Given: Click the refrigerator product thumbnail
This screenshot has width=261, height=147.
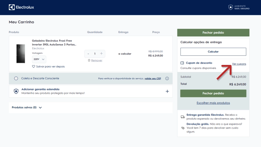Looking at the screenshot, I should click(x=21, y=54).
